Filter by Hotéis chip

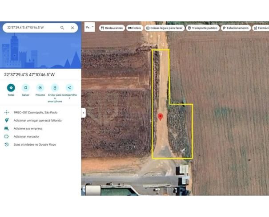click(x=135, y=28)
